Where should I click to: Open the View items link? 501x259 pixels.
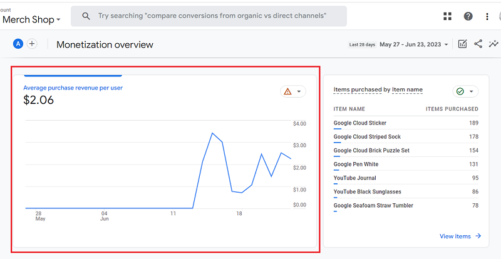coord(460,236)
